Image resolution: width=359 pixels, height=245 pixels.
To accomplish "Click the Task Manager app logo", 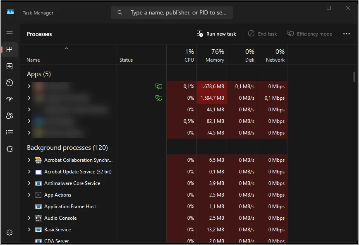I will coord(10,12).
